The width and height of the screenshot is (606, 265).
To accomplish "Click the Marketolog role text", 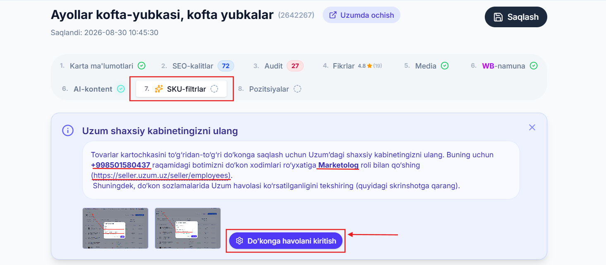I will [x=339, y=165].
